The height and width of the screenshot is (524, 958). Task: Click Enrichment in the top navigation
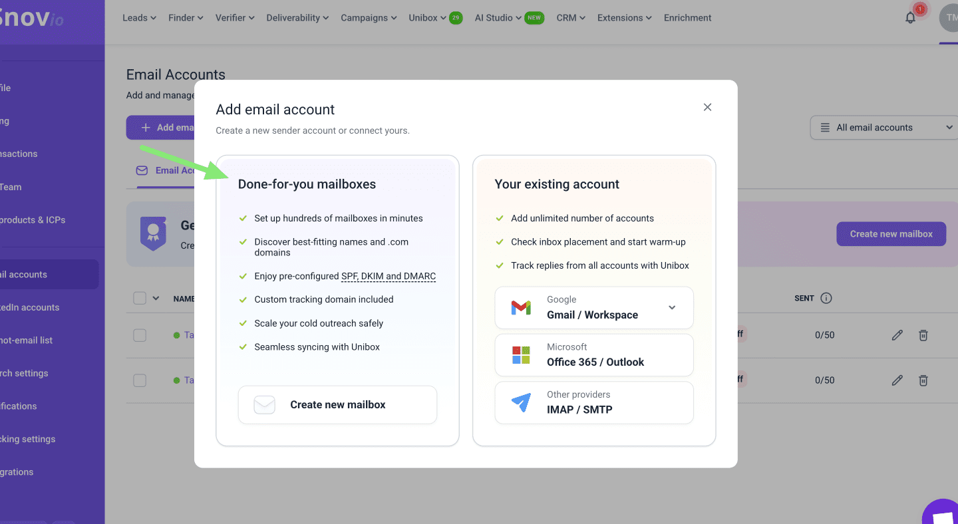tap(687, 18)
